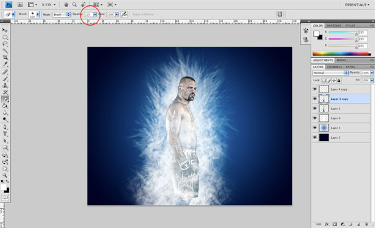The width and height of the screenshot is (375, 228).
Task: Select the Move tool
Action: point(5,31)
